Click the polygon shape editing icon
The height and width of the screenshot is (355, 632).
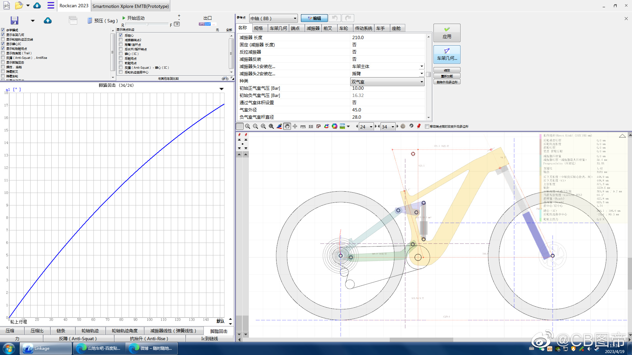tap(327, 126)
